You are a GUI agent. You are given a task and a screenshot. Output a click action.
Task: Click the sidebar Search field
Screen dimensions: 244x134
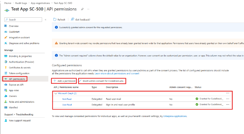tap(23, 19)
